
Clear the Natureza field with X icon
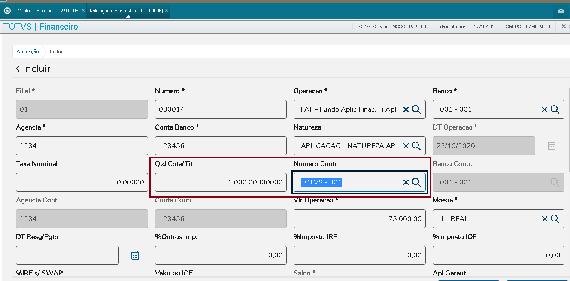[x=406, y=146]
